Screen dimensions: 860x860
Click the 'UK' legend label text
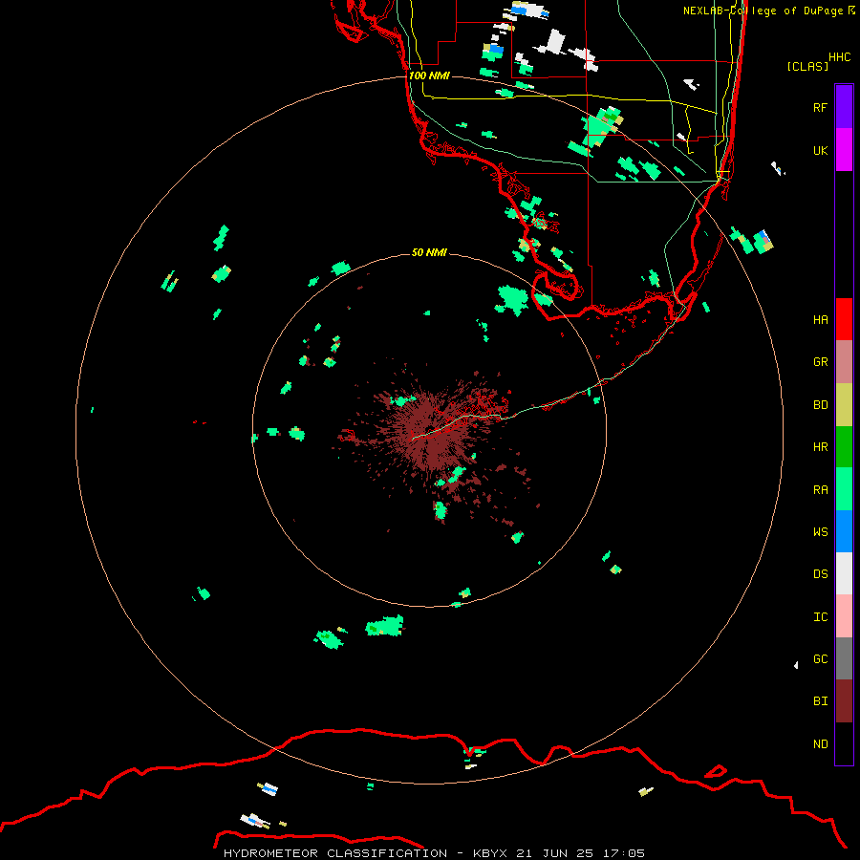coord(820,150)
